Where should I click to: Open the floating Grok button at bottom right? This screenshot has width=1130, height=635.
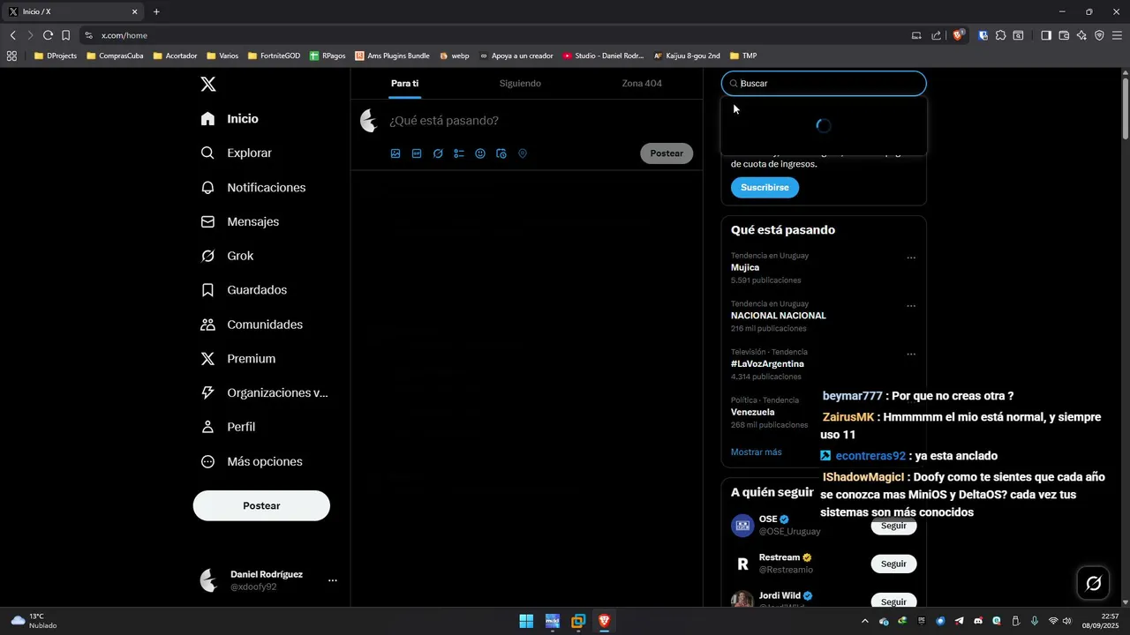pyautogui.click(x=1094, y=583)
